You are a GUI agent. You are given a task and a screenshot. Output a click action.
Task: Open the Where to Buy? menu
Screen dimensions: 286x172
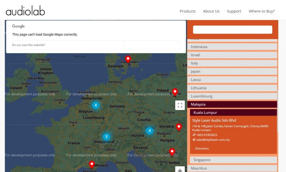point(262,11)
